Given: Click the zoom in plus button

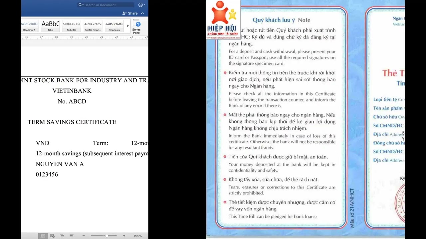Looking at the screenshot, I should pos(124,236).
